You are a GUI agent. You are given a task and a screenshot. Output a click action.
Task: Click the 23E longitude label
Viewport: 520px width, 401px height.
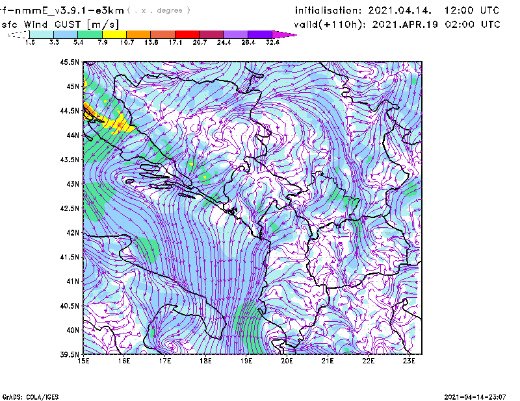coord(409,361)
